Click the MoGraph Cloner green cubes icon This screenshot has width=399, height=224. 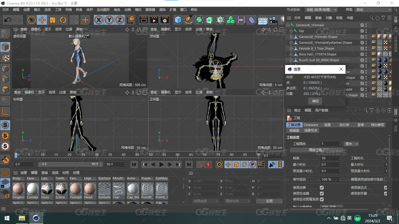231,20
